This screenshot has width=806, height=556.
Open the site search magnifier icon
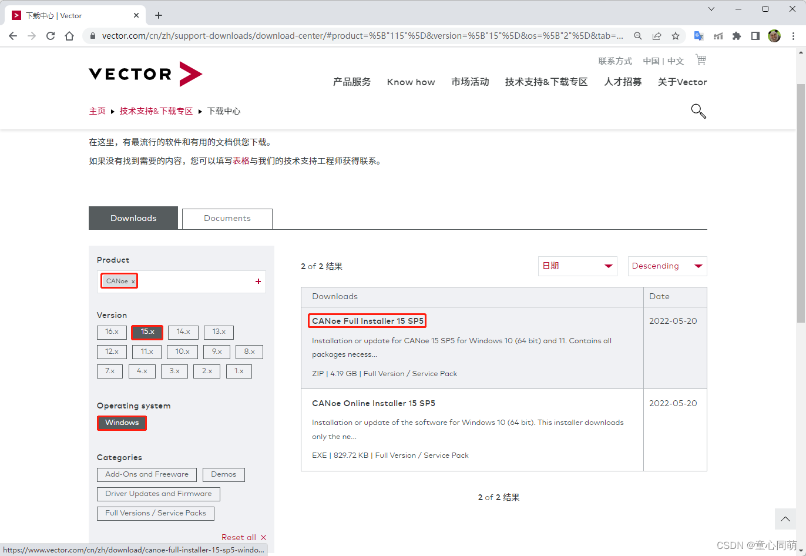[x=698, y=111]
